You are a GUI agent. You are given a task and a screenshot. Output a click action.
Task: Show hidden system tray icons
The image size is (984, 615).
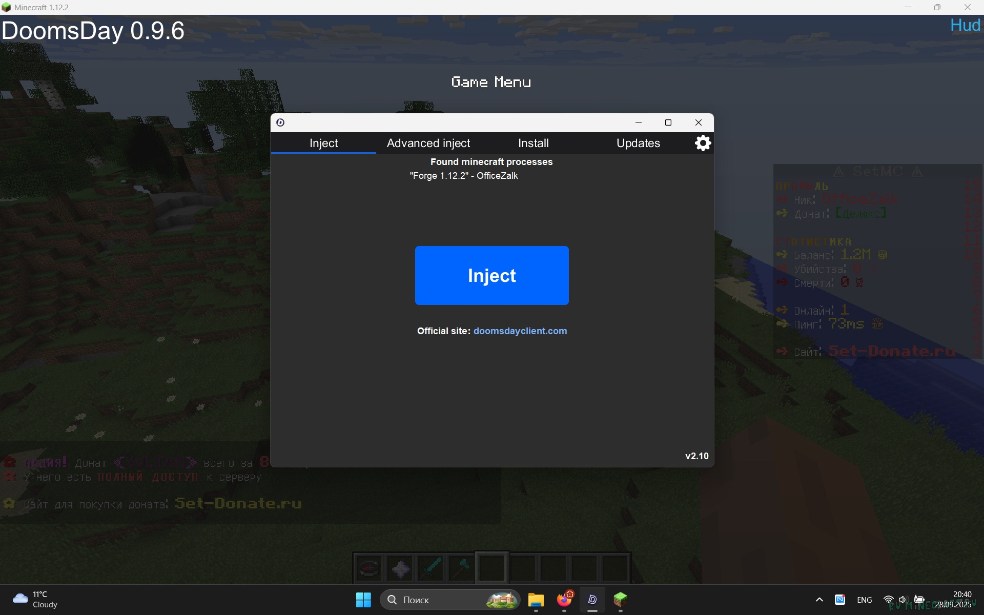pyautogui.click(x=819, y=600)
